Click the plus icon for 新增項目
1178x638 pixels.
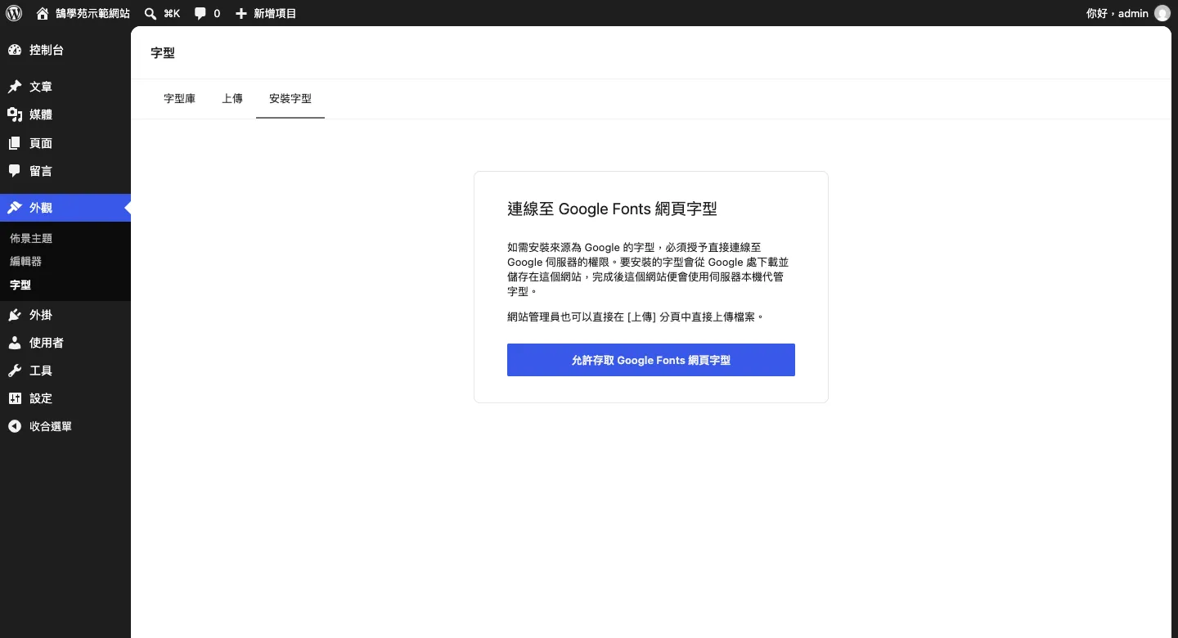241,13
